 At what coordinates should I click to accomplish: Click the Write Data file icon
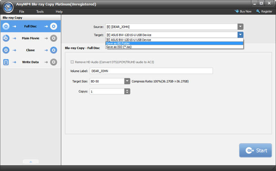(x=6, y=62)
